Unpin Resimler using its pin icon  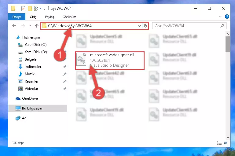(64, 81)
